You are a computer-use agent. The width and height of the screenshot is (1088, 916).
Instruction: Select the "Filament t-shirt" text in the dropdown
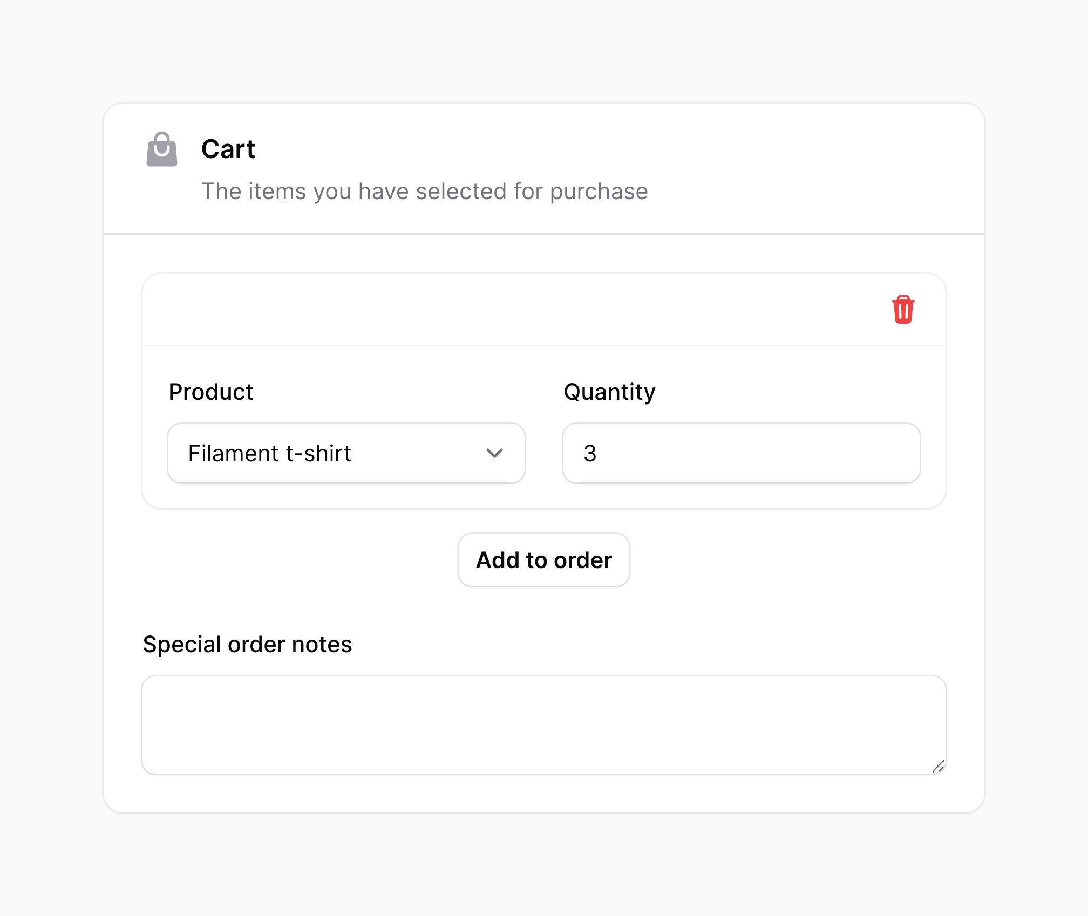pyautogui.click(x=269, y=453)
